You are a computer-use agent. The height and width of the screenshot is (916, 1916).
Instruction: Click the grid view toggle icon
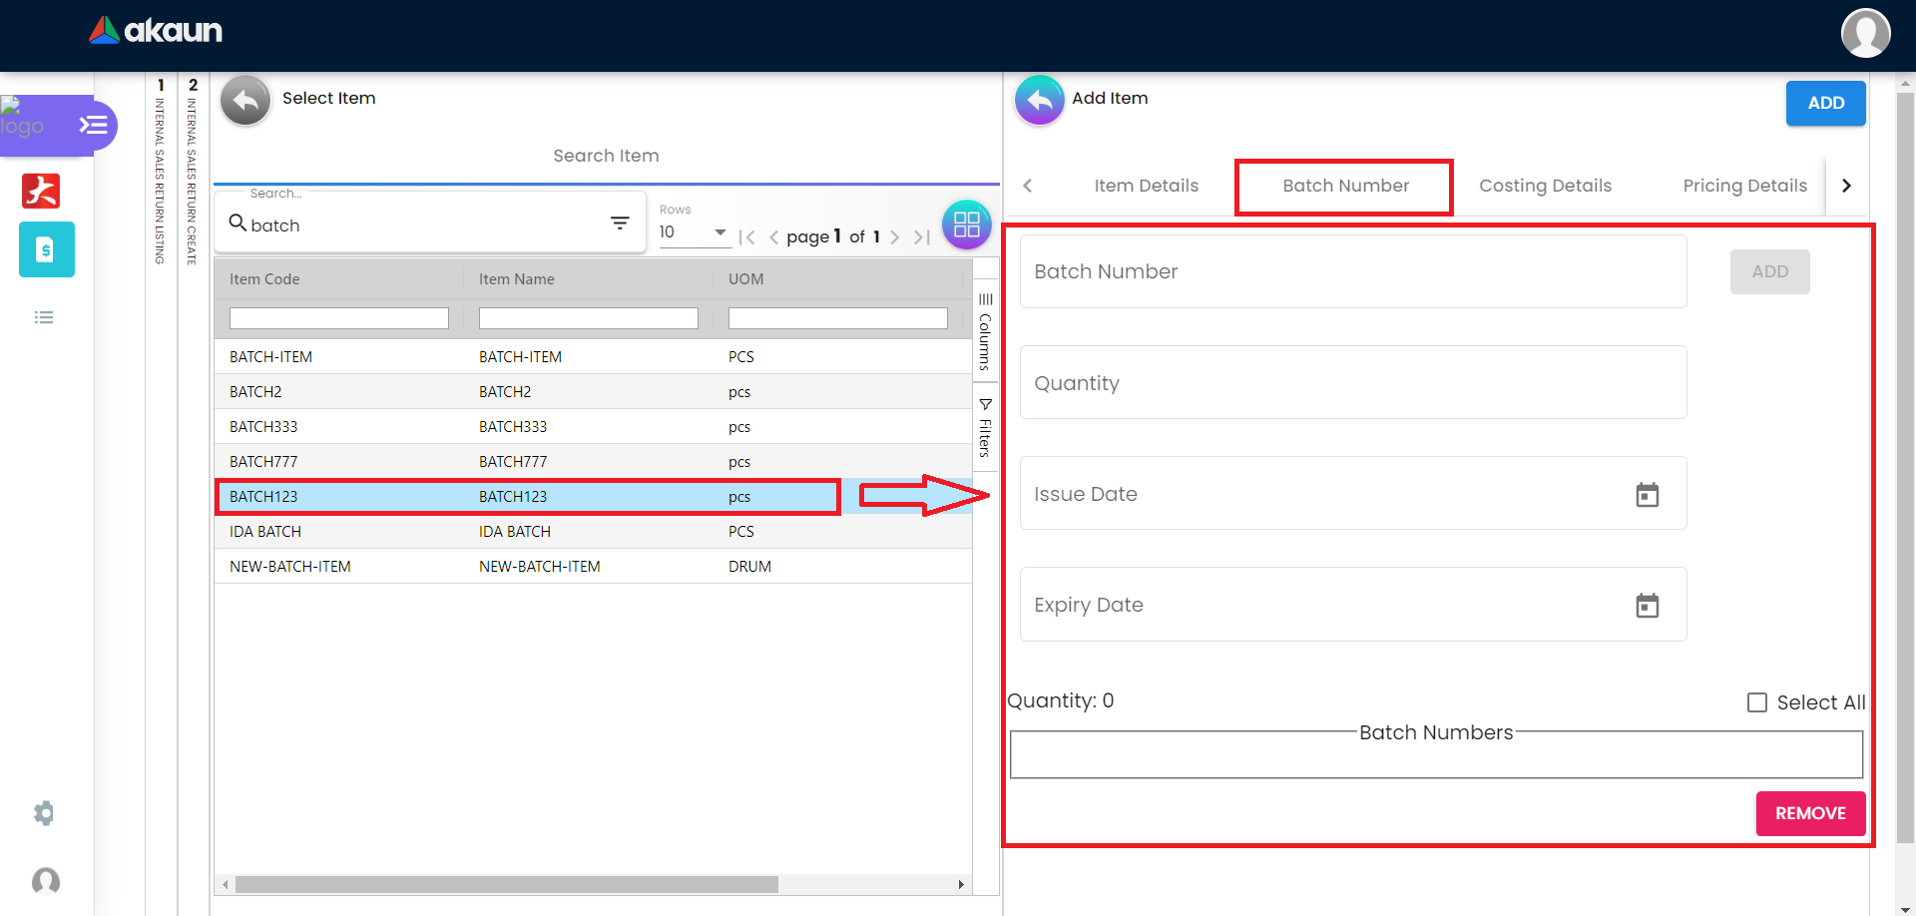[x=966, y=225]
